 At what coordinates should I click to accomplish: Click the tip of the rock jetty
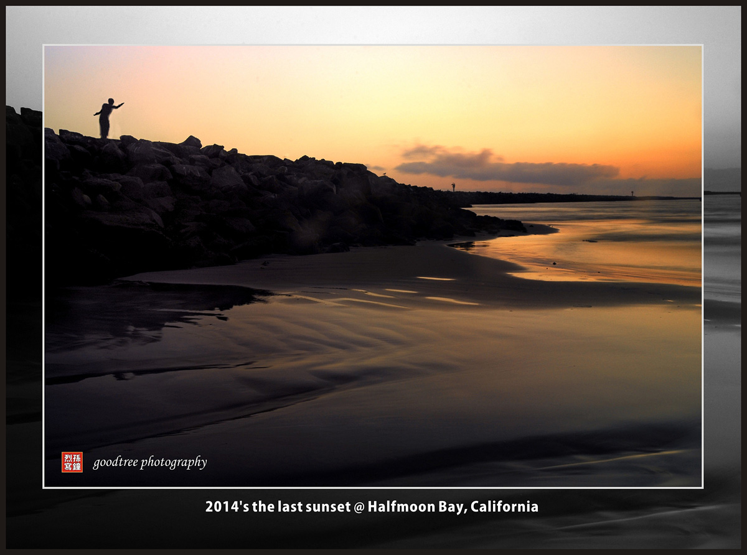pyautogui.click(x=517, y=225)
